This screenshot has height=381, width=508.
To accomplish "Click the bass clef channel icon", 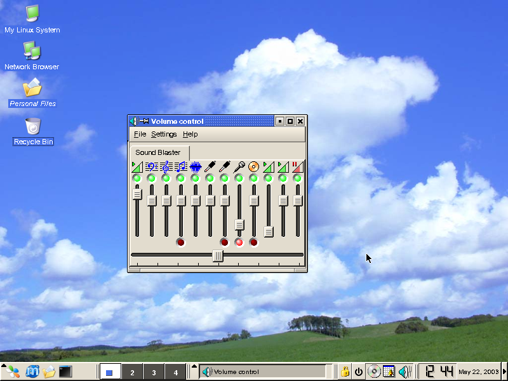I will tap(152, 167).
